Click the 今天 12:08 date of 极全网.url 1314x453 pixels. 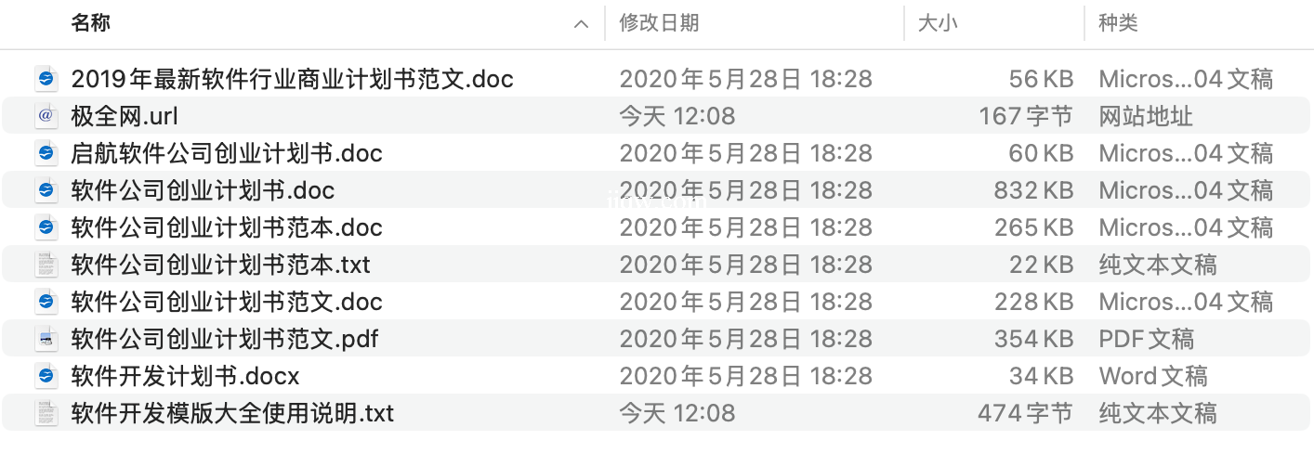coord(677,116)
